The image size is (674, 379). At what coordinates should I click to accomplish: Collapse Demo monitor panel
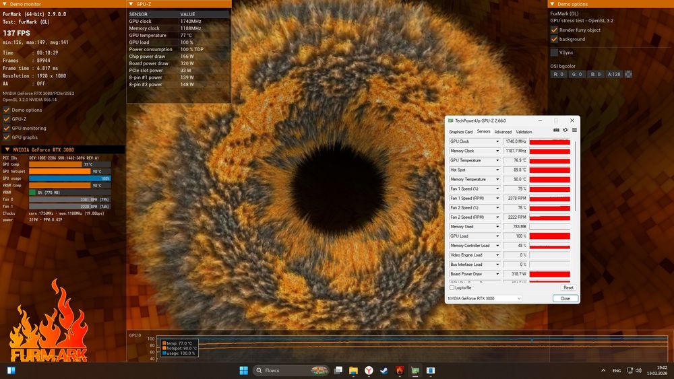pyautogui.click(x=5, y=4)
